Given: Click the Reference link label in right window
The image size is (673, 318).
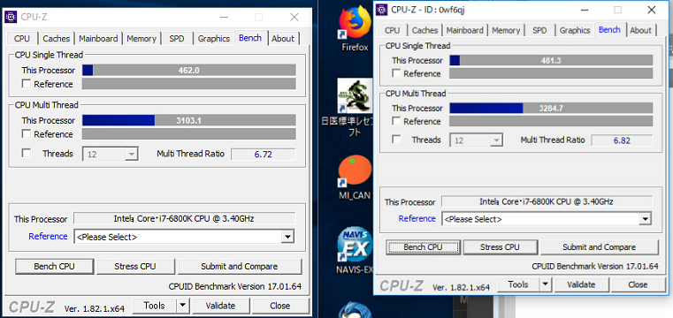Looking at the screenshot, I should 417,218.
